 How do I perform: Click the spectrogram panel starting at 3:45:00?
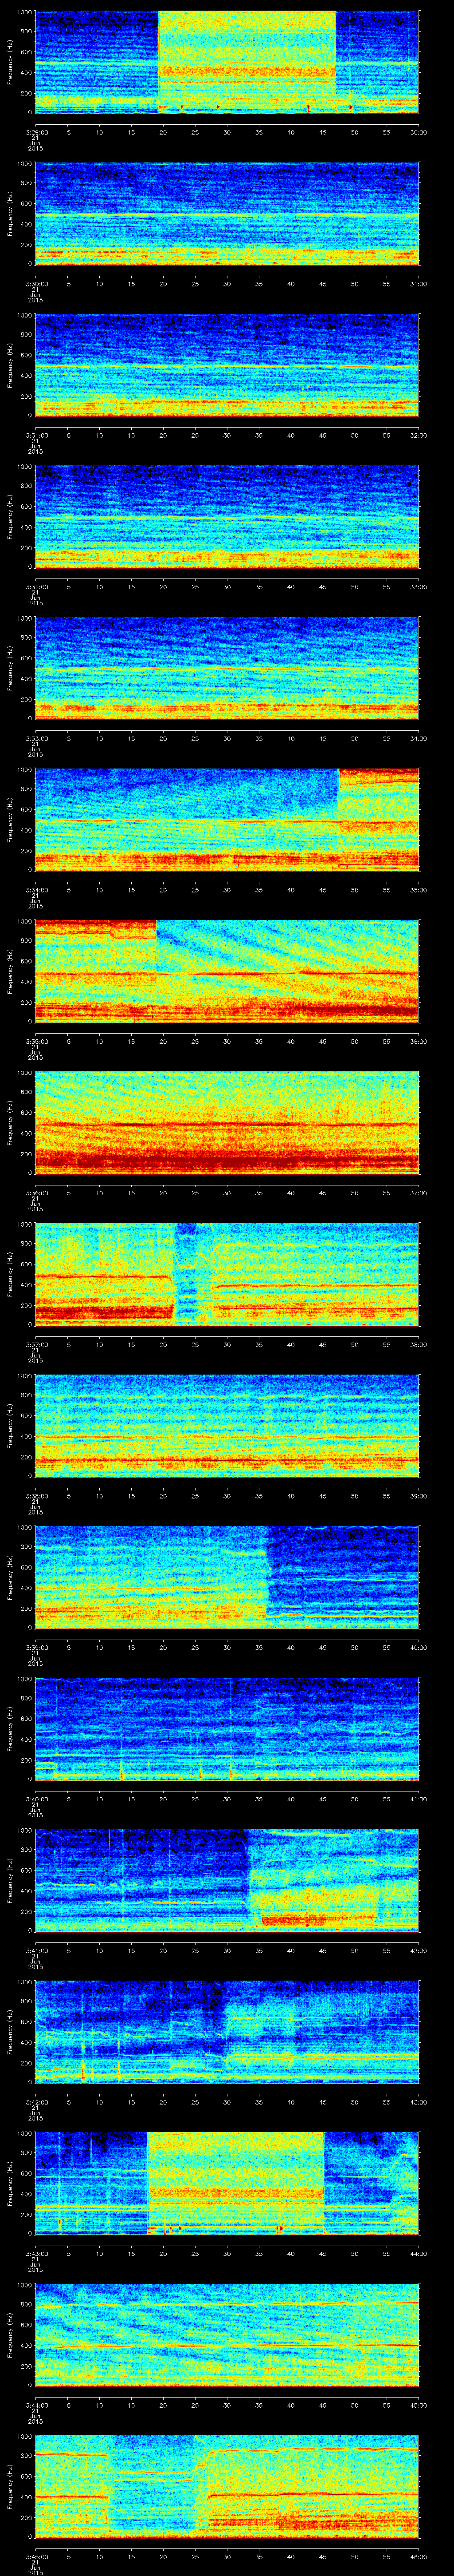[x=227, y=2487]
